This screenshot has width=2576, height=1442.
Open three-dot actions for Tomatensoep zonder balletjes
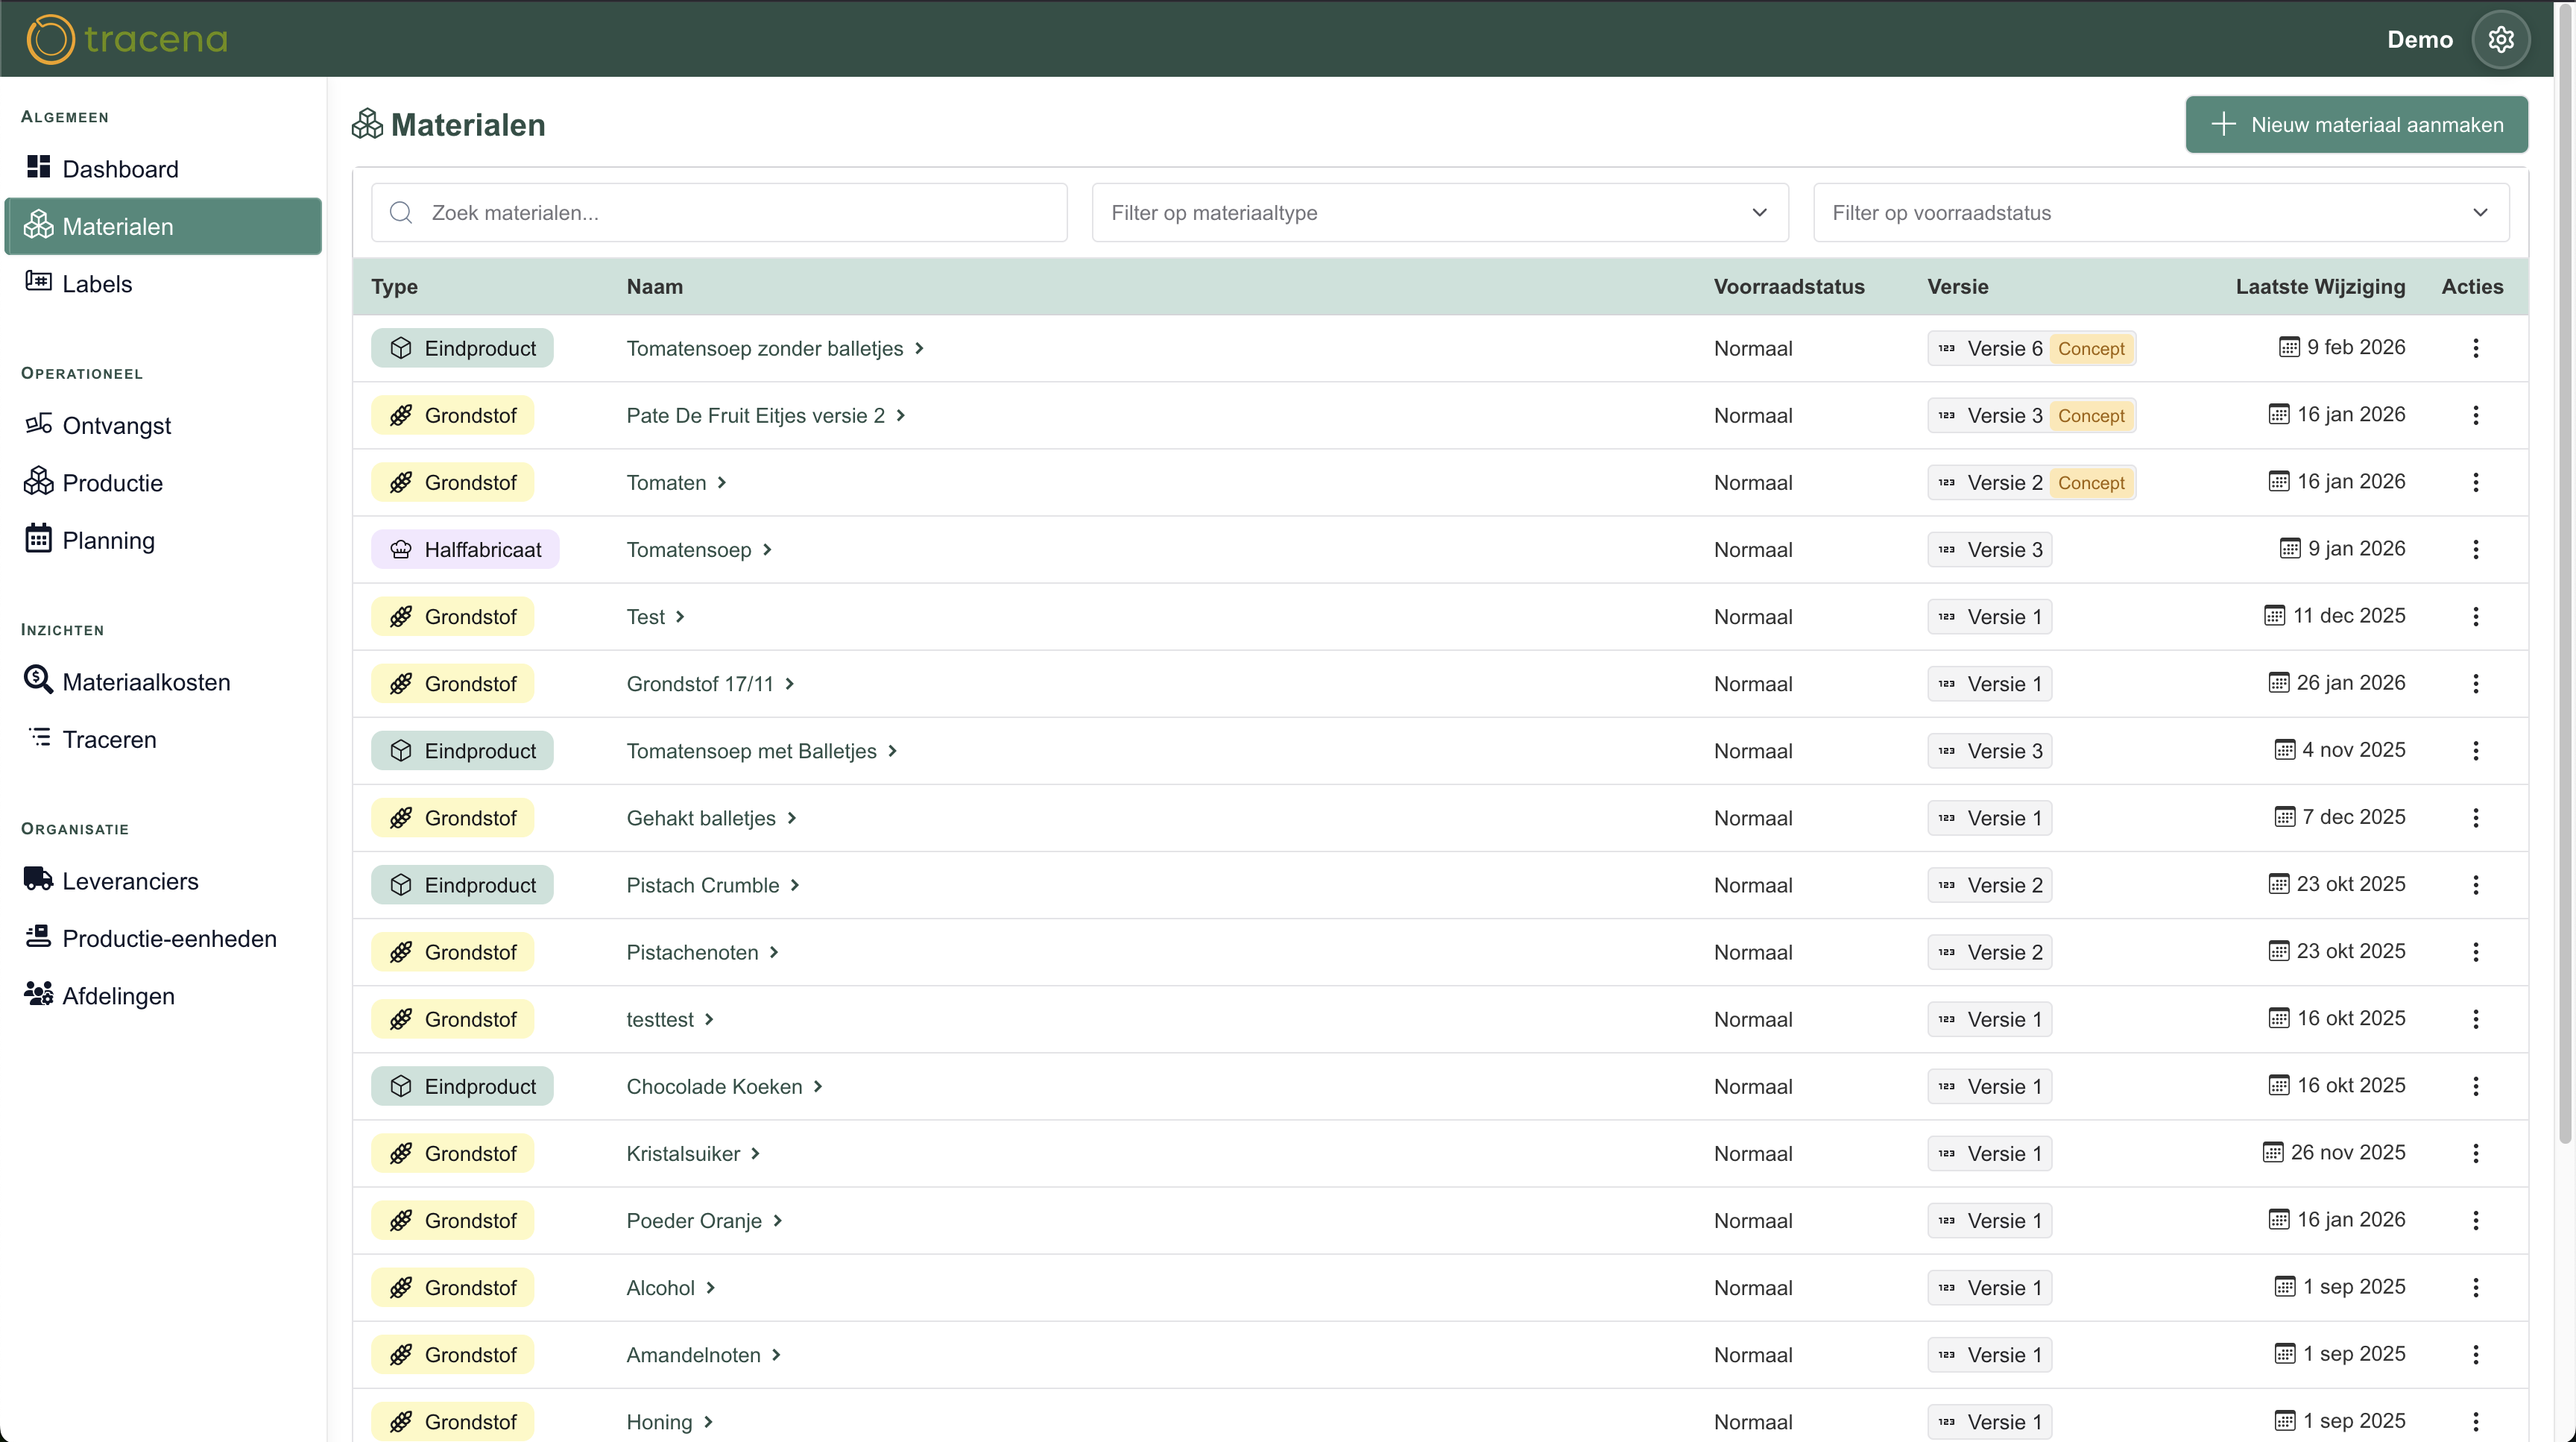click(x=2475, y=348)
